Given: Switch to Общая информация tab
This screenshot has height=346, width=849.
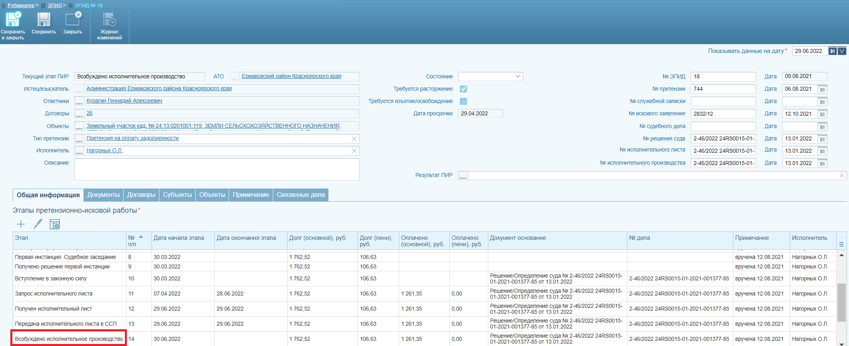Looking at the screenshot, I should (48, 195).
